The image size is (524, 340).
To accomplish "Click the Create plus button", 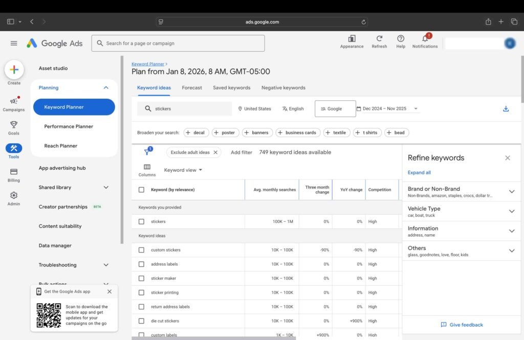I will (x=14, y=70).
